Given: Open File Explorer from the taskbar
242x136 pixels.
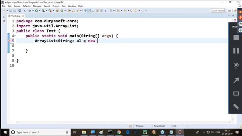Looking at the screenshot, I should pyautogui.click(x=84, y=132).
